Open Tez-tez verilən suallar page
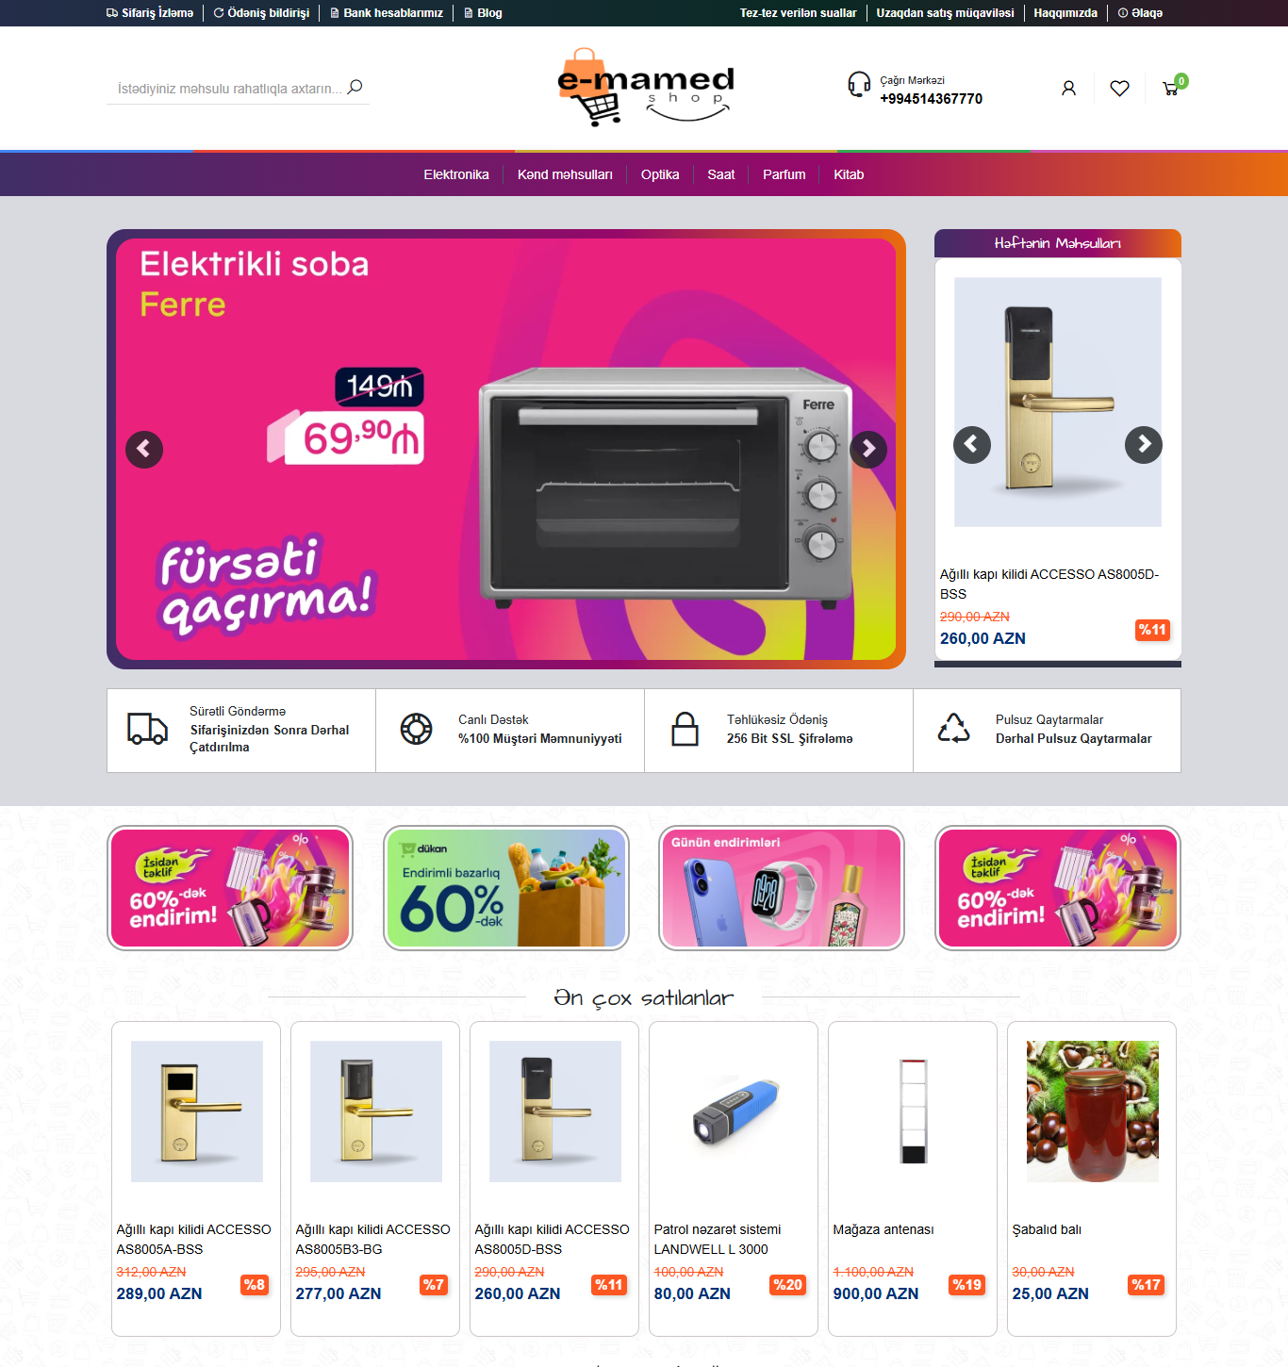Image resolution: width=1288 pixels, height=1367 pixels. coord(799,13)
